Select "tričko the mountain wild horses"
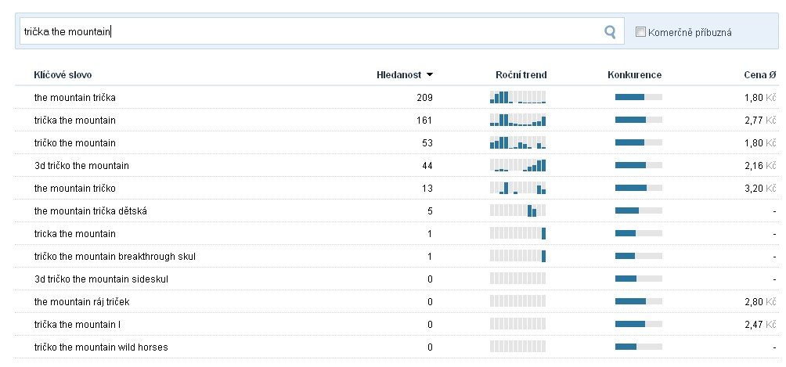Screen dimensions: 786x367 click(101, 347)
